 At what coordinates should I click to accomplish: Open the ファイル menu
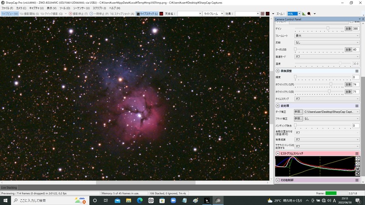(7, 8)
